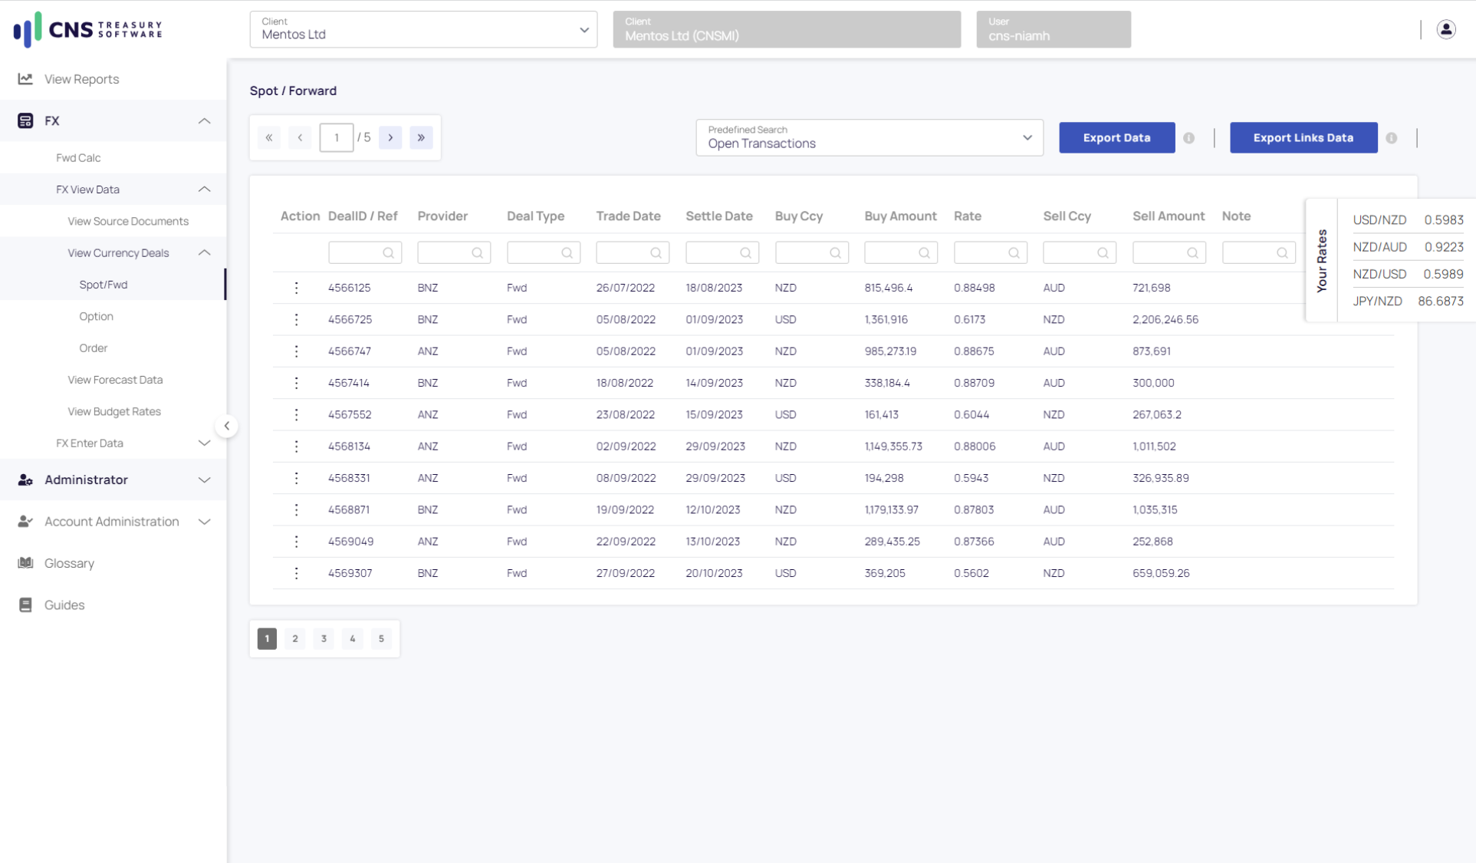Toggle the Your Rates side panel tab
The height and width of the screenshot is (863, 1476).
(1321, 261)
